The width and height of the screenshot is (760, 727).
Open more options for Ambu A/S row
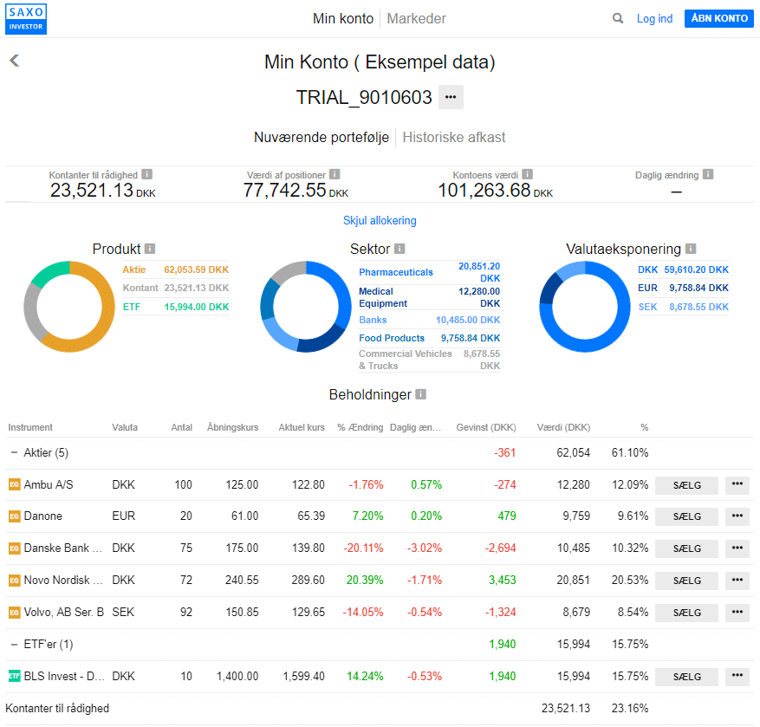click(737, 484)
